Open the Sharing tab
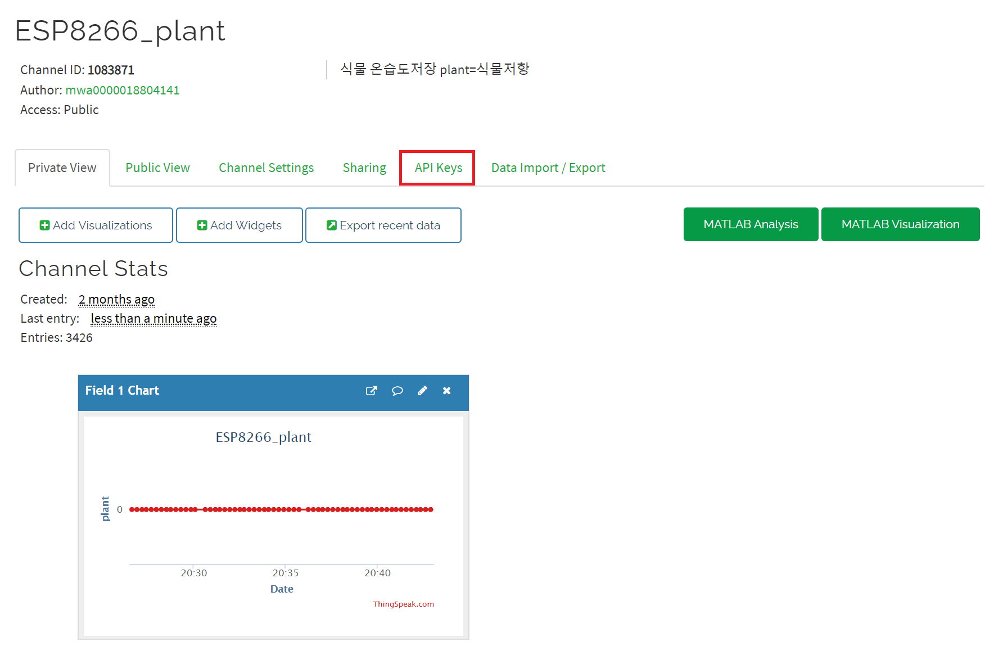The width and height of the screenshot is (985, 655). click(364, 168)
